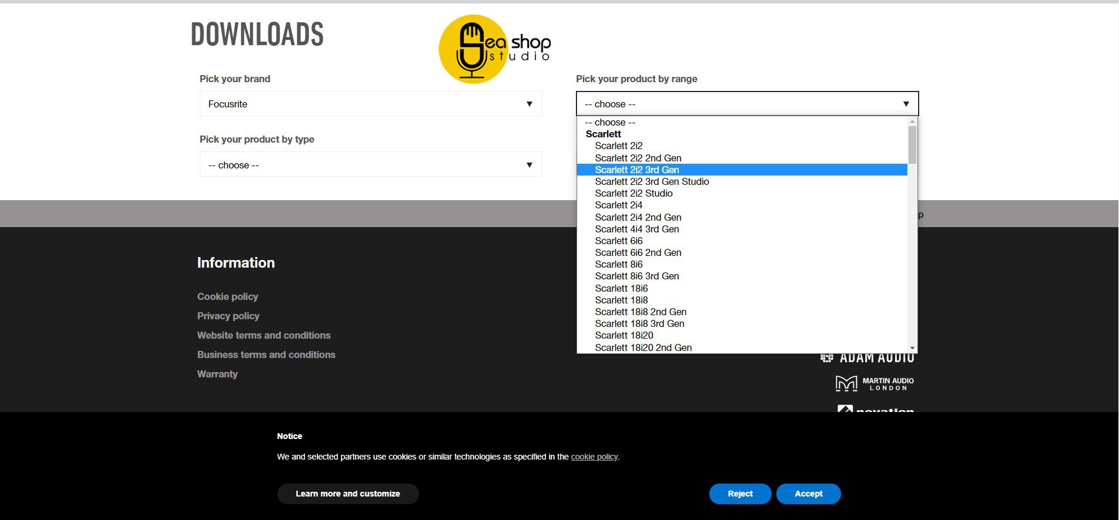Pick Scarlett 2i2 Studio option
Viewport: 1119px width, 520px height.
(742, 193)
